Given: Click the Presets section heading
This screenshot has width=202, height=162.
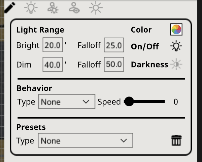Looking at the screenshot, I should pos(31,127).
